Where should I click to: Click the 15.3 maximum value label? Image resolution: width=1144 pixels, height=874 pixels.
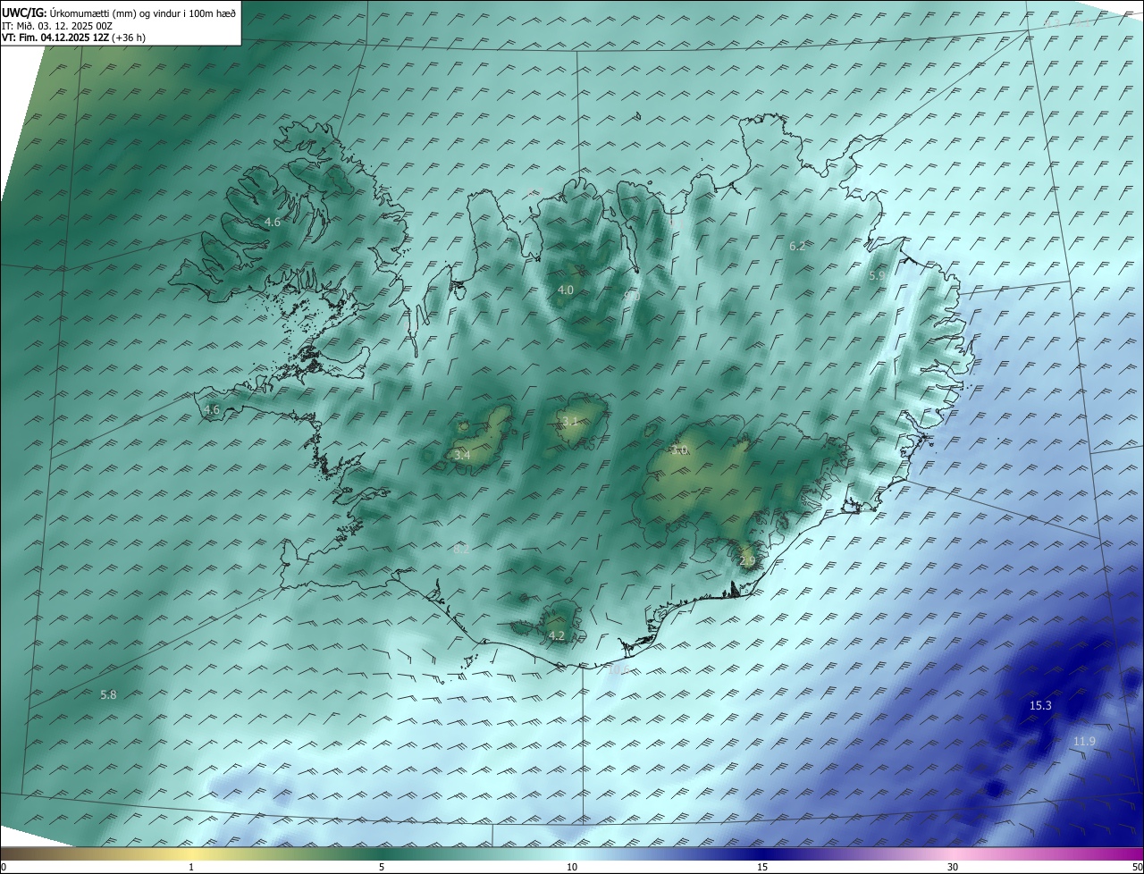coord(1040,706)
